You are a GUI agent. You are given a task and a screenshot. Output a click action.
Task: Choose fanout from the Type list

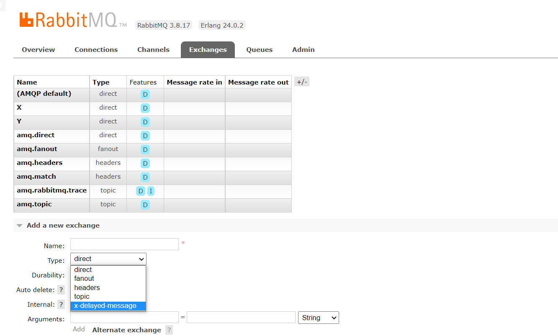click(x=108, y=279)
